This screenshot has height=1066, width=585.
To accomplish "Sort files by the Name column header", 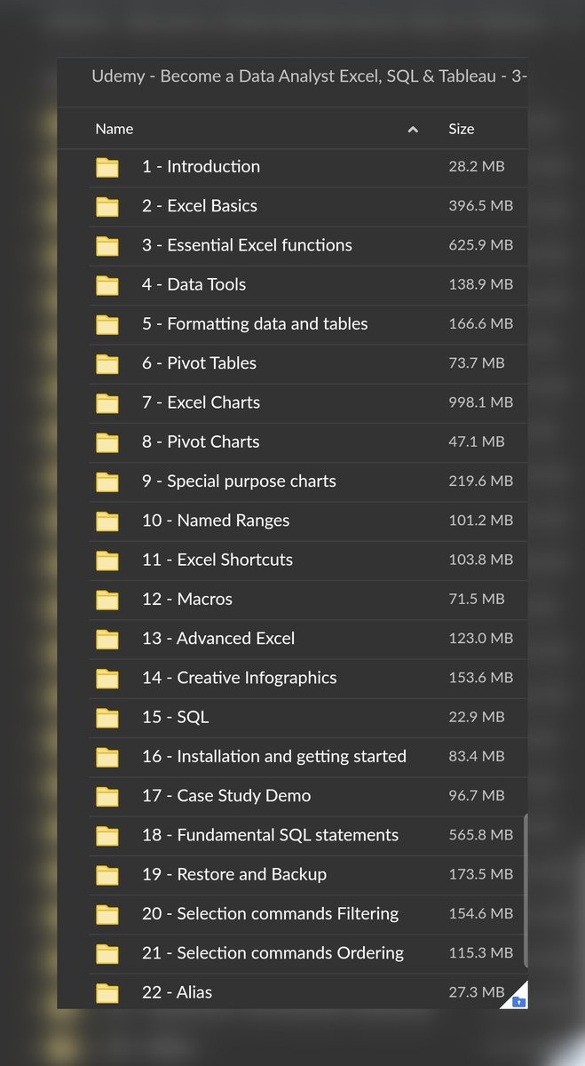I will pyautogui.click(x=115, y=129).
